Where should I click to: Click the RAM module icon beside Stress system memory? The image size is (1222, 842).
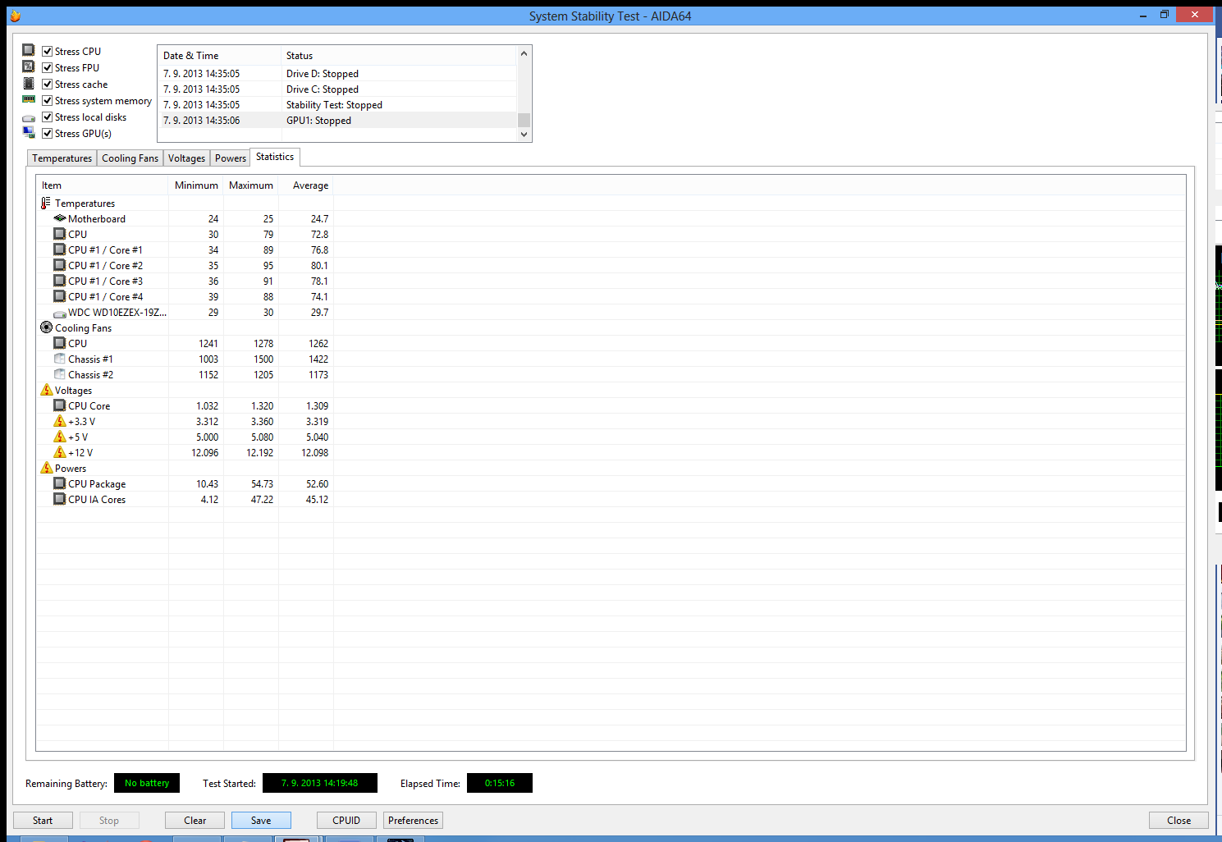29,100
